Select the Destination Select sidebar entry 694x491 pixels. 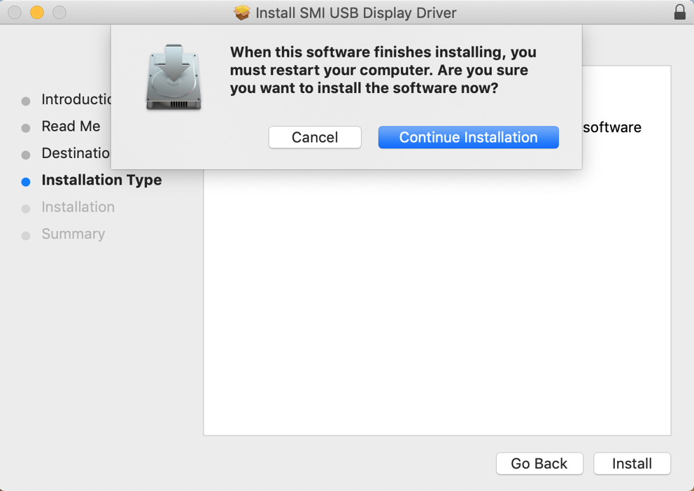coord(76,153)
